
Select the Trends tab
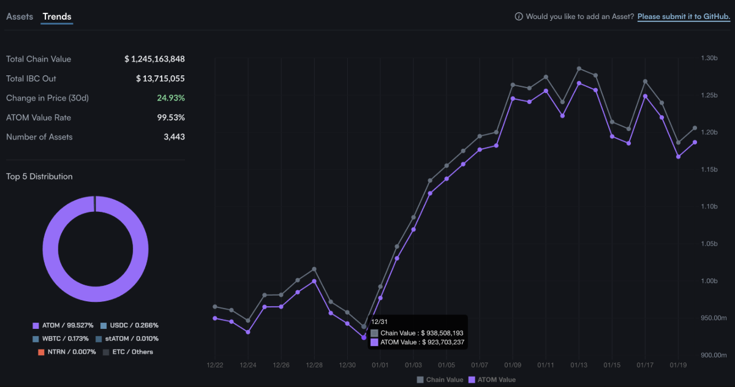57,17
